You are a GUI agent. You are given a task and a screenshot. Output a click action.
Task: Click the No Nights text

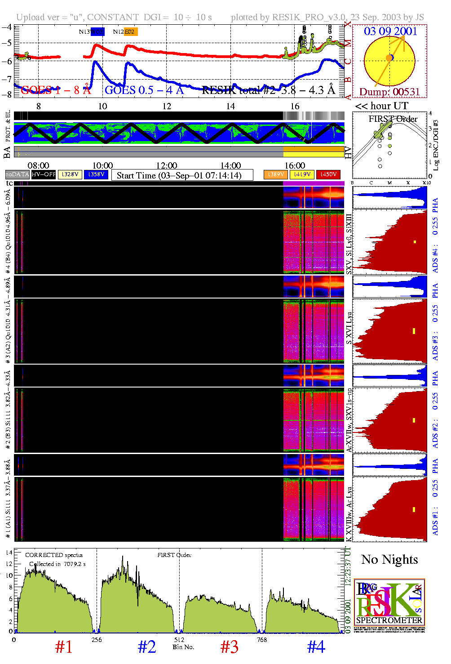click(389, 559)
